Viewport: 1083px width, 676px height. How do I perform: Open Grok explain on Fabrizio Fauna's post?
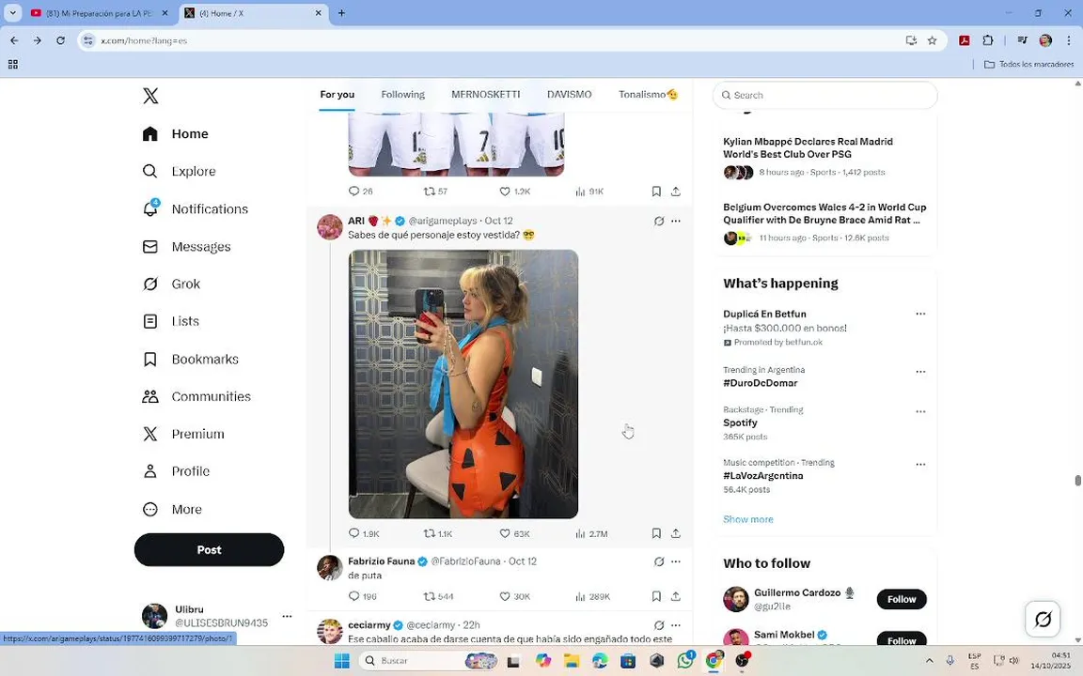pos(659,561)
